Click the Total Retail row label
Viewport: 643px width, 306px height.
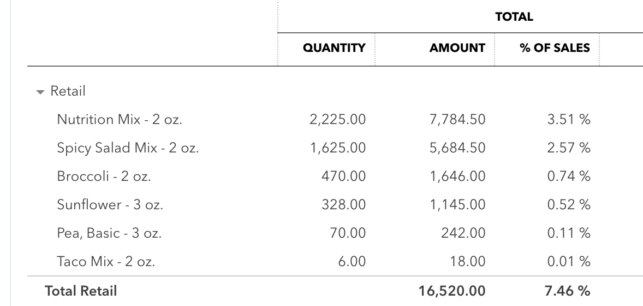tap(81, 291)
